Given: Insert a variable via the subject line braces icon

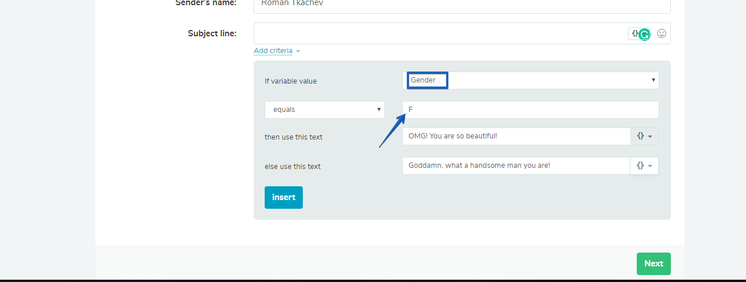Looking at the screenshot, I should click(x=634, y=33).
